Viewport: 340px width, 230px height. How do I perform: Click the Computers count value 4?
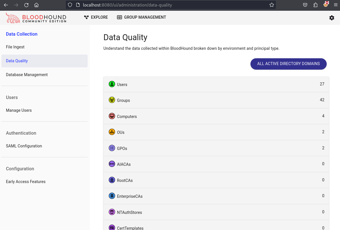pos(323,116)
